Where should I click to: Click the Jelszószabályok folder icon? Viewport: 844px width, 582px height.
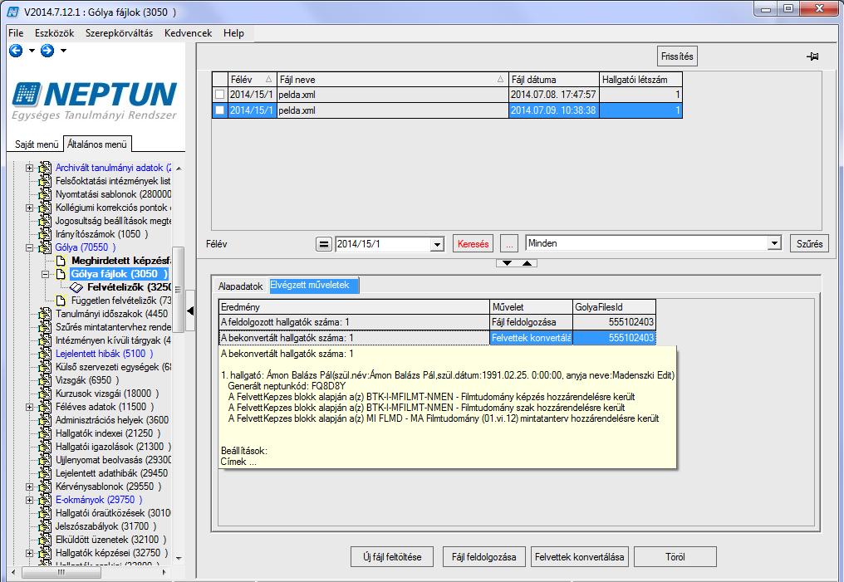tap(45, 526)
